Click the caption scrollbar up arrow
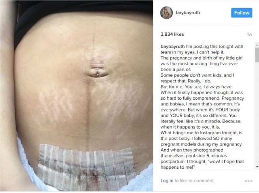The width and height of the screenshot is (259, 193). [257, 45]
